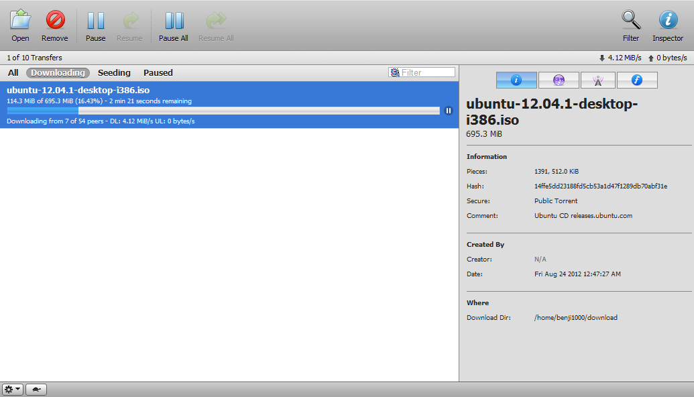This screenshot has width=694, height=397.
Task: Open the Files tab in the inspector
Action: click(x=637, y=80)
